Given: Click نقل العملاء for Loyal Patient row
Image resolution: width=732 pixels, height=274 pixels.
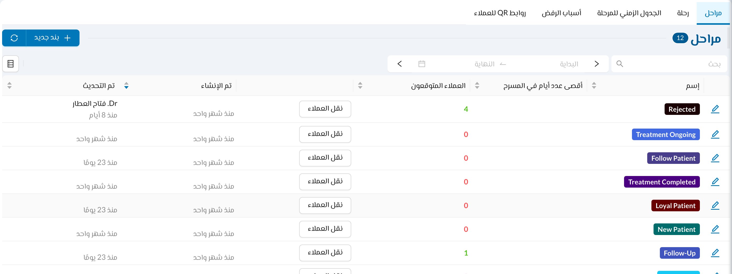Looking at the screenshot, I should (x=325, y=205).
